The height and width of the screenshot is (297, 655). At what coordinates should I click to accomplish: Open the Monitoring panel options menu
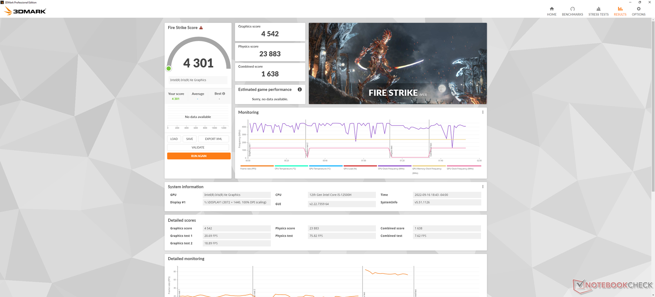[x=483, y=112]
